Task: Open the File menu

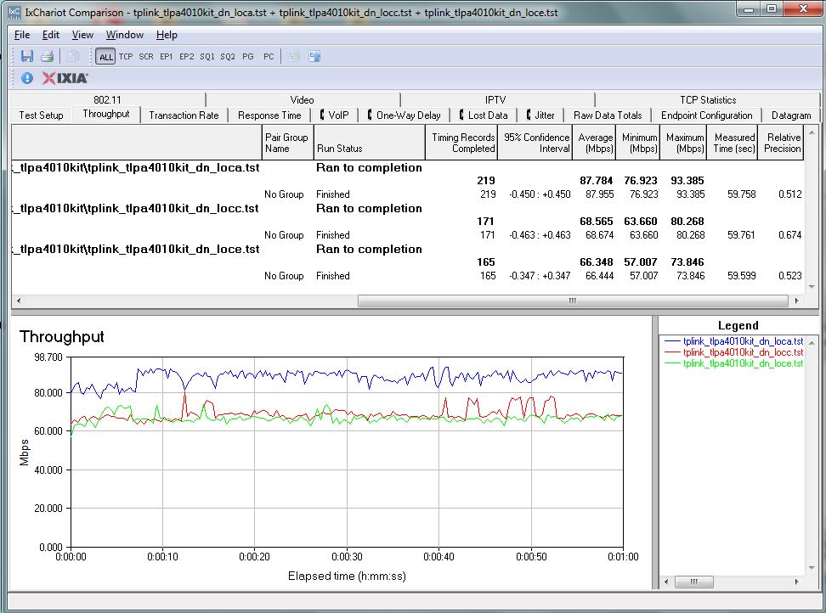Action: [21, 35]
